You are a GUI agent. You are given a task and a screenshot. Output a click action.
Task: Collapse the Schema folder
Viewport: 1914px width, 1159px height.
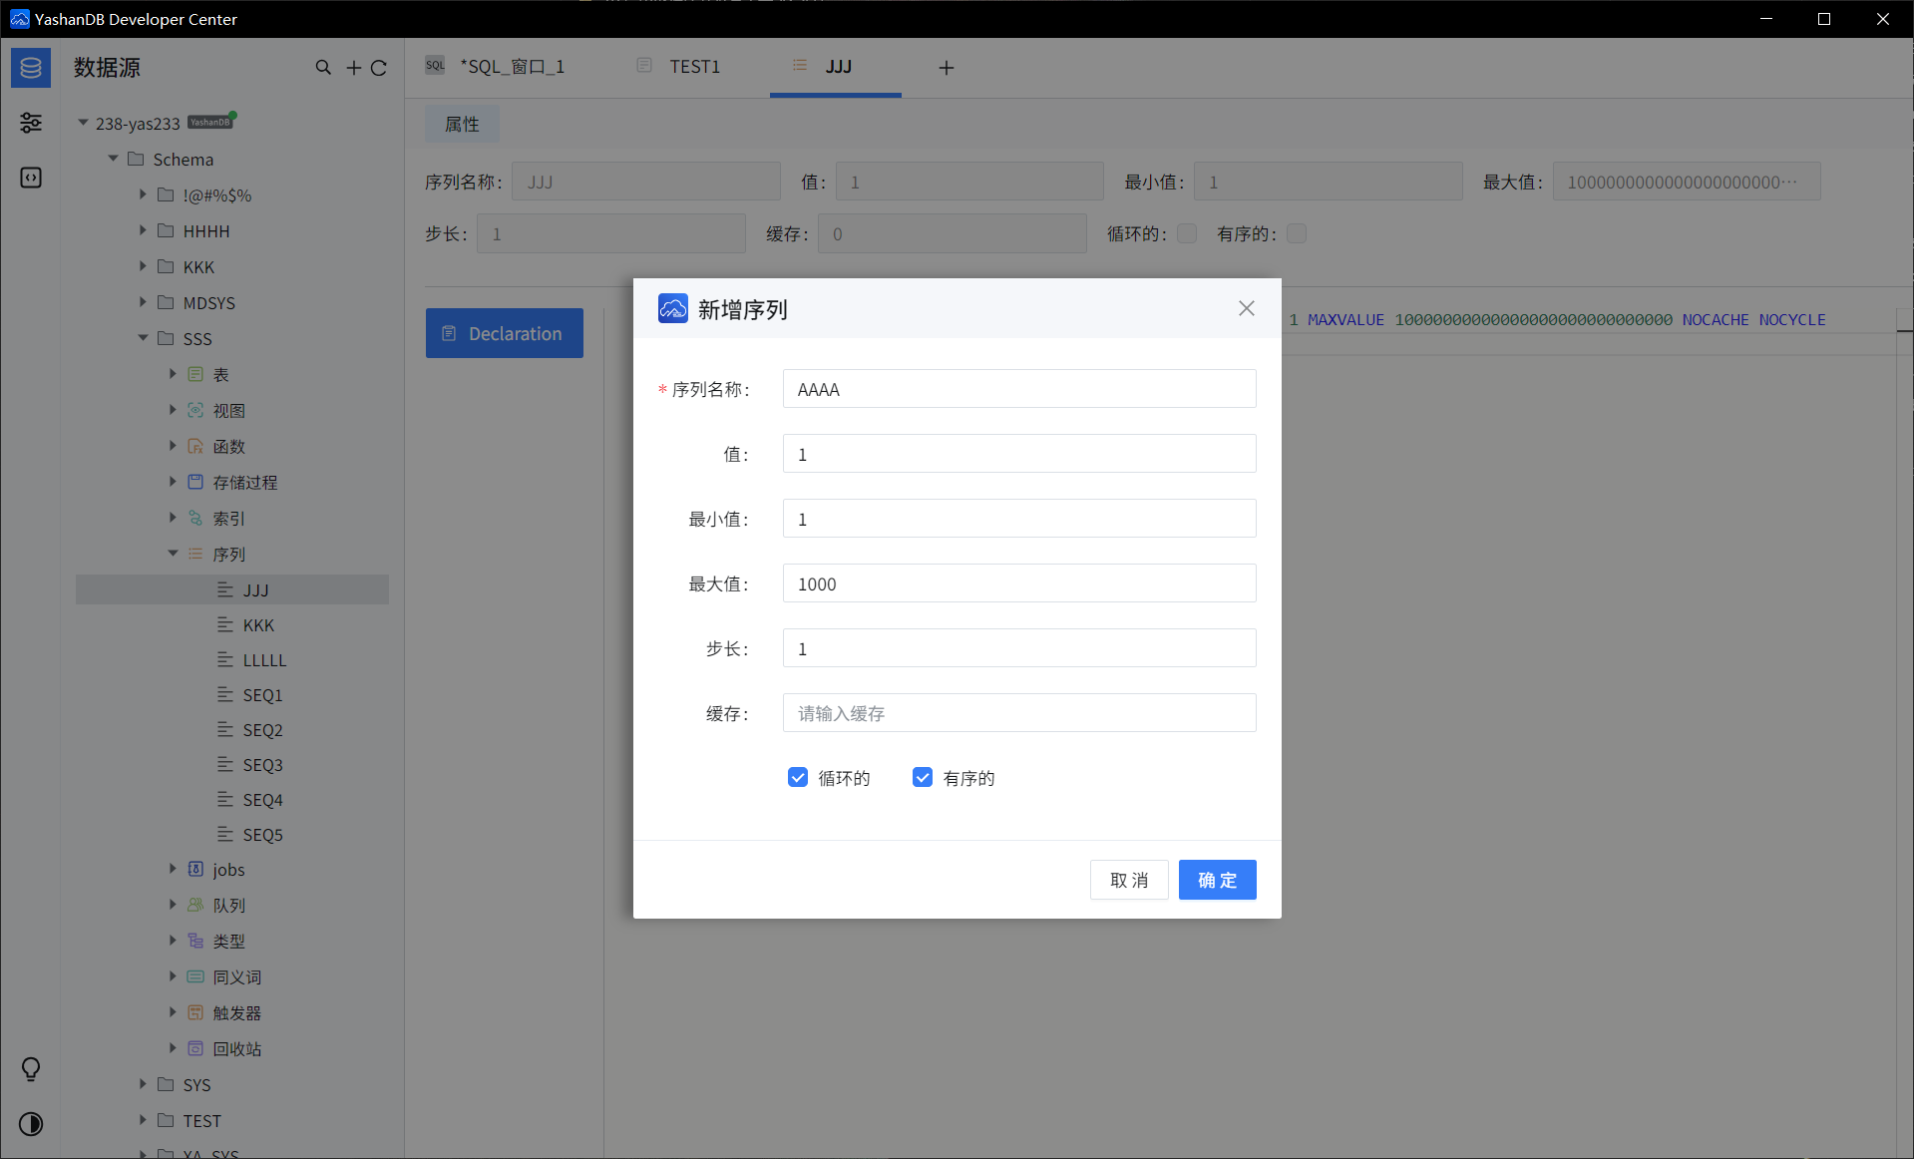(113, 159)
